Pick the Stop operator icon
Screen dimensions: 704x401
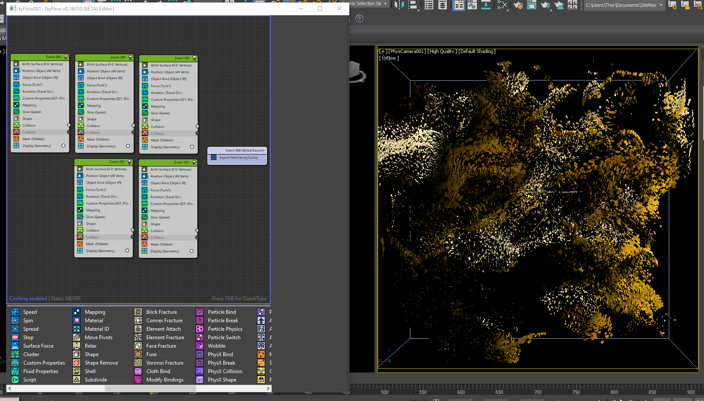coord(15,337)
